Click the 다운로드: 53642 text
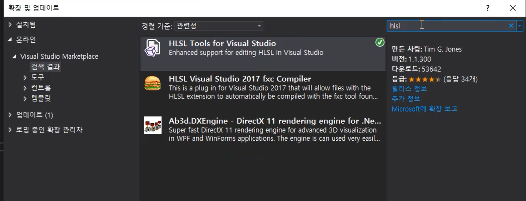This screenshot has height=201, width=526. (x=416, y=69)
